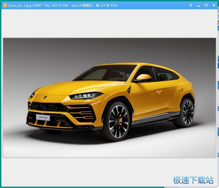Minimize the hao123看图王 viewer window
219x188 pixels.
point(198,5)
